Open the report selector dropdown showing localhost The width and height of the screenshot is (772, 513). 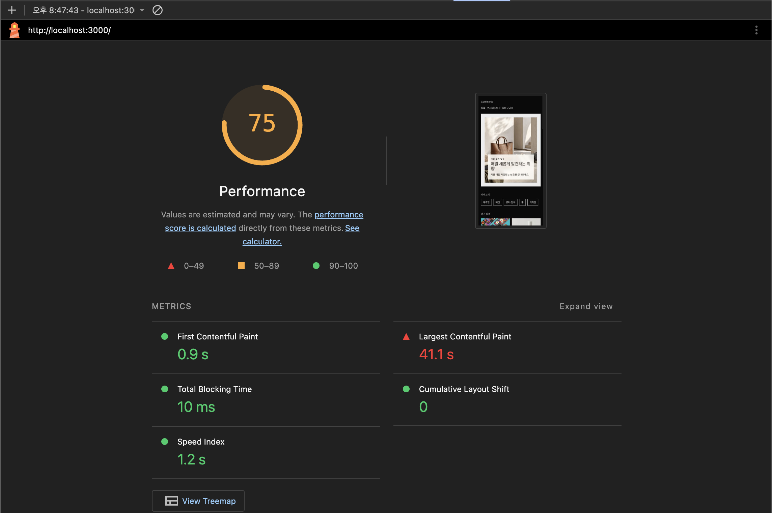coord(88,10)
